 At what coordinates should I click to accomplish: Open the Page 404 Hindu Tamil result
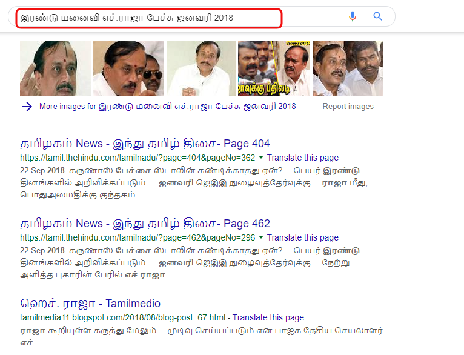[x=145, y=144]
